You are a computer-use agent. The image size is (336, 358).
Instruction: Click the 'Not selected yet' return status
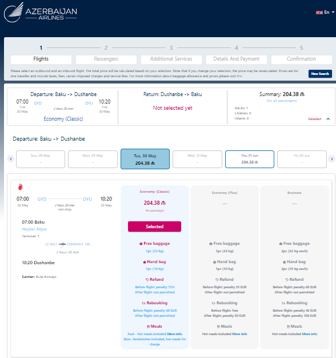pos(173,108)
